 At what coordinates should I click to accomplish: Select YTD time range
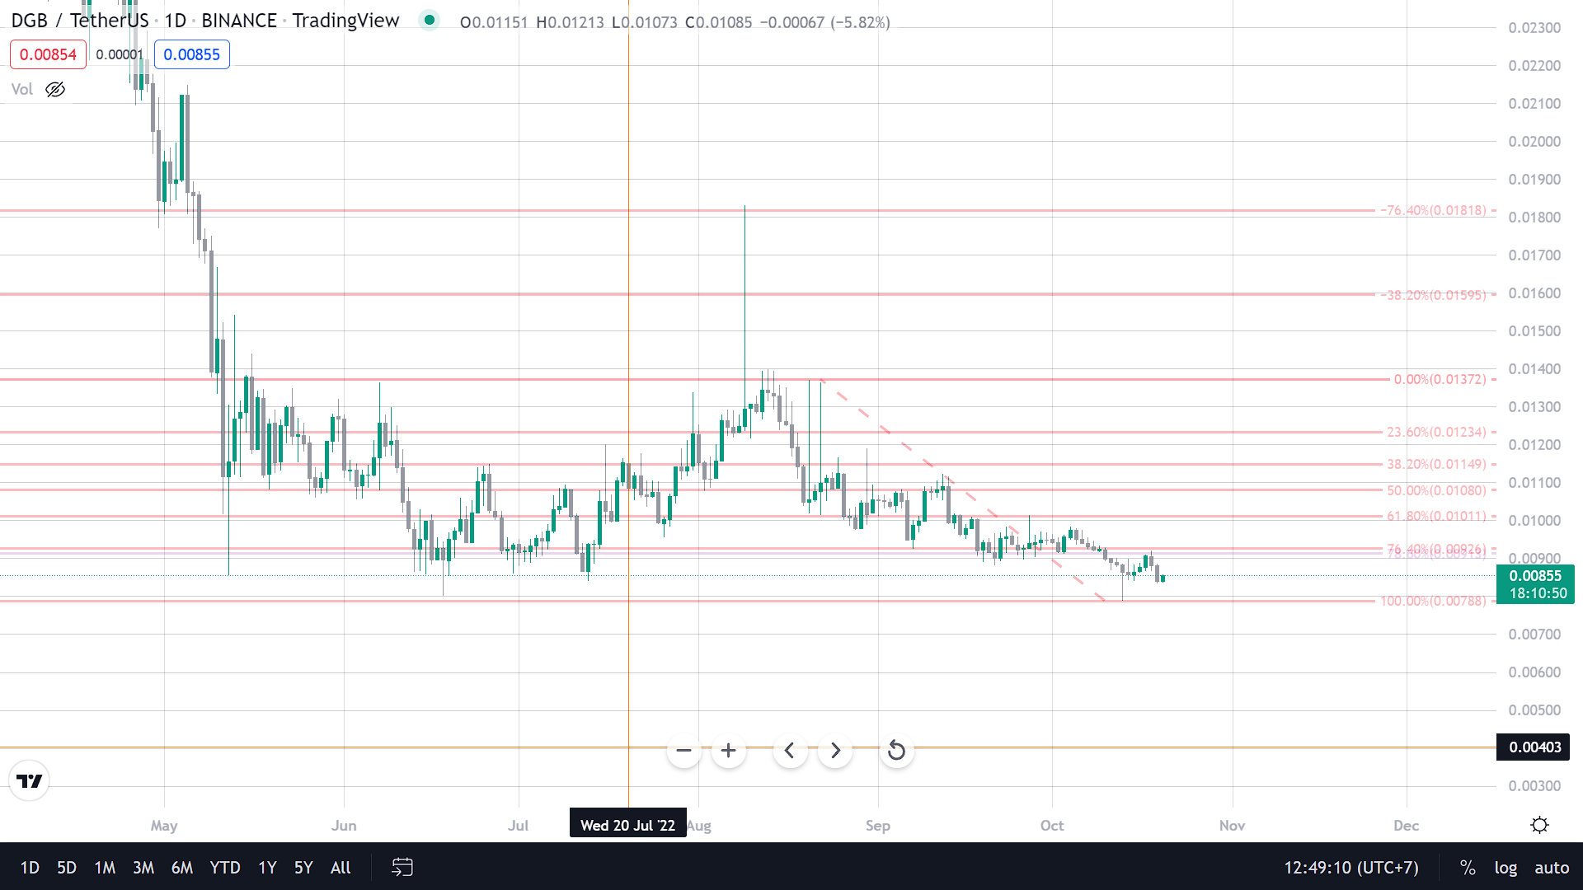click(225, 867)
